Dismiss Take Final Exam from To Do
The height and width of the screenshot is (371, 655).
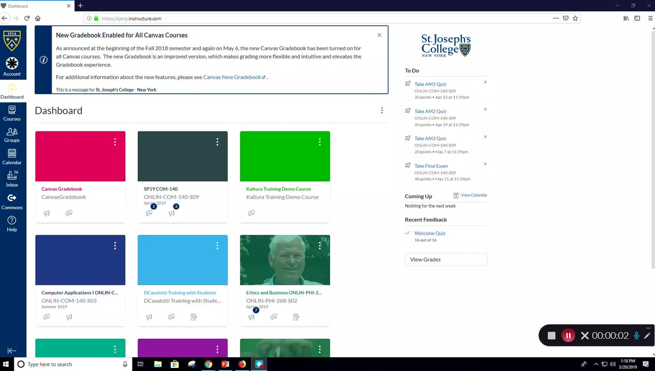(485, 164)
